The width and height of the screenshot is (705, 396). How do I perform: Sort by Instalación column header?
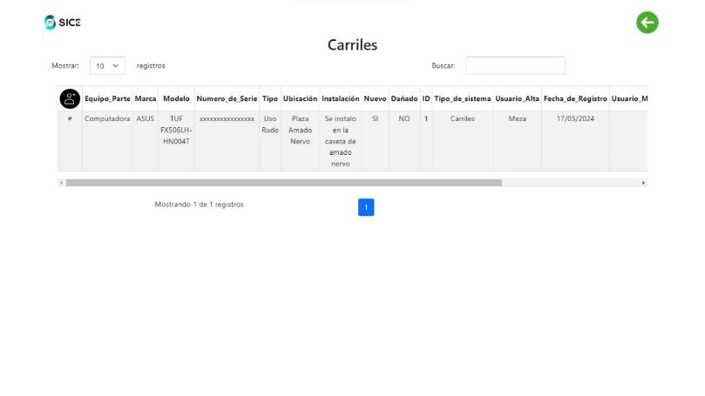click(x=341, y=98)
